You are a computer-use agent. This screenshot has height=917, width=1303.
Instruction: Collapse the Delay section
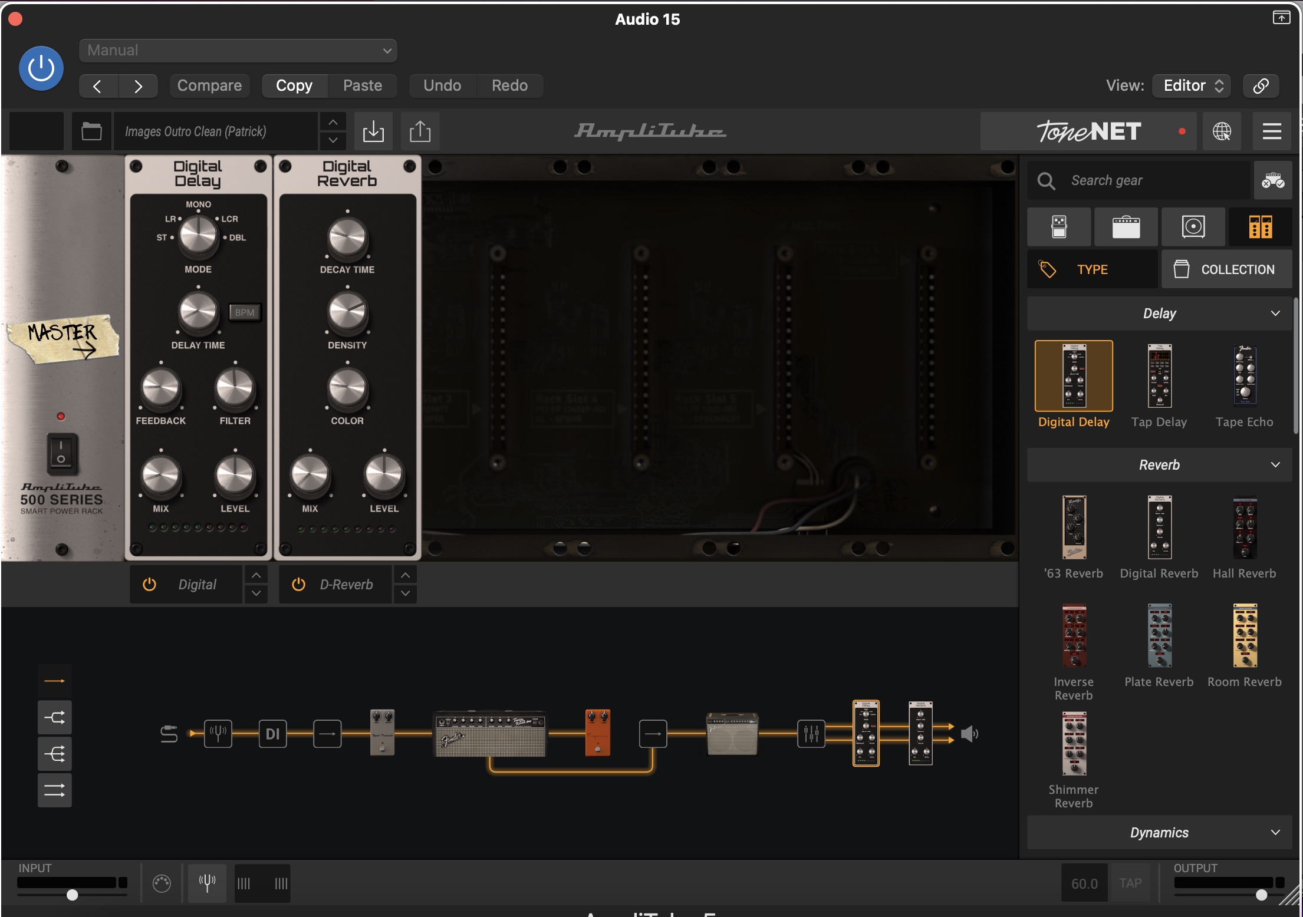(x=1160, y=314)
